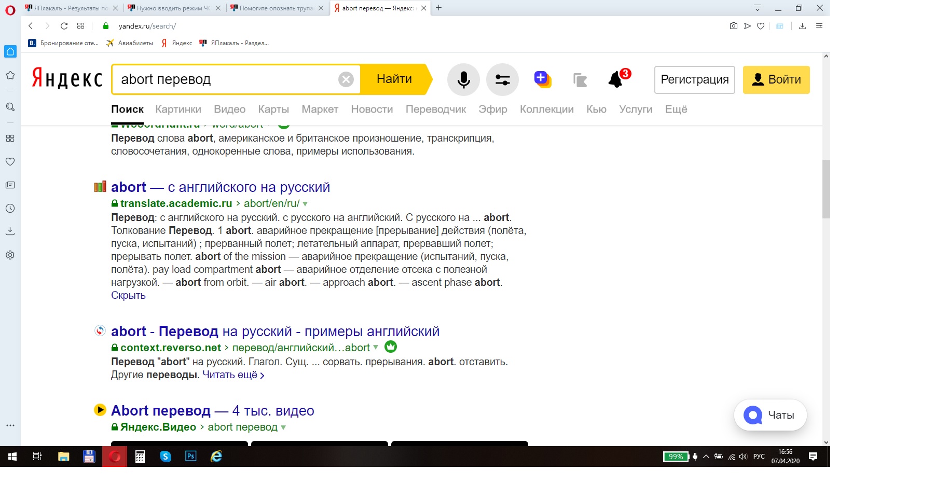
Task: Open 'abort - Перевод на русский' reverso result
Action: coord(275,332)
